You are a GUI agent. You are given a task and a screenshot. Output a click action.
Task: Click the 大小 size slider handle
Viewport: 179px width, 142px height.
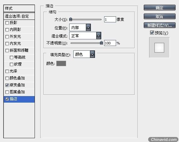pos(71,19)
